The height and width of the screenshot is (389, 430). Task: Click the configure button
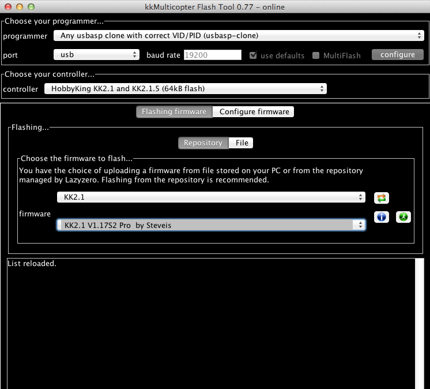click(x=397, y=55)
